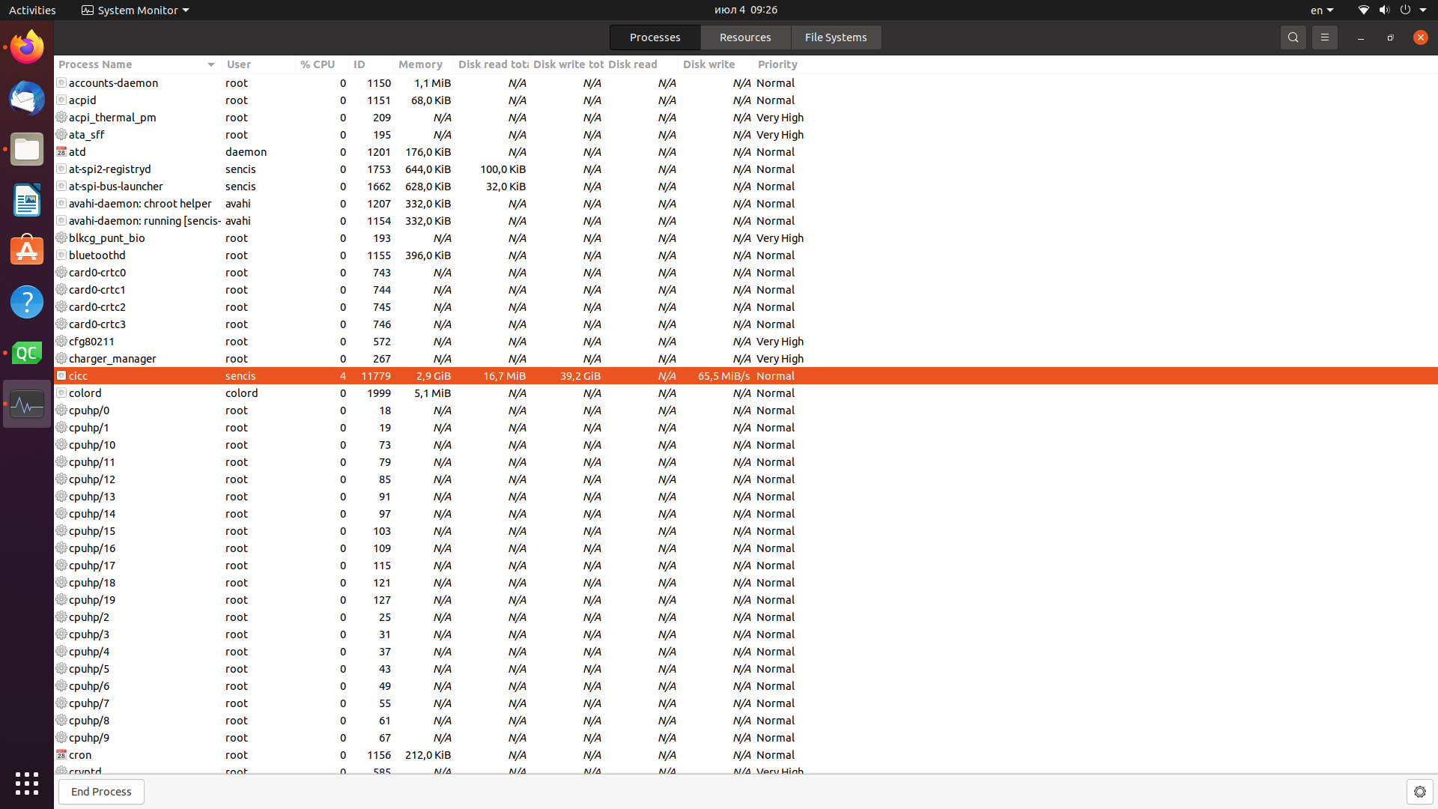Show applications grid

tap(27, 784)
